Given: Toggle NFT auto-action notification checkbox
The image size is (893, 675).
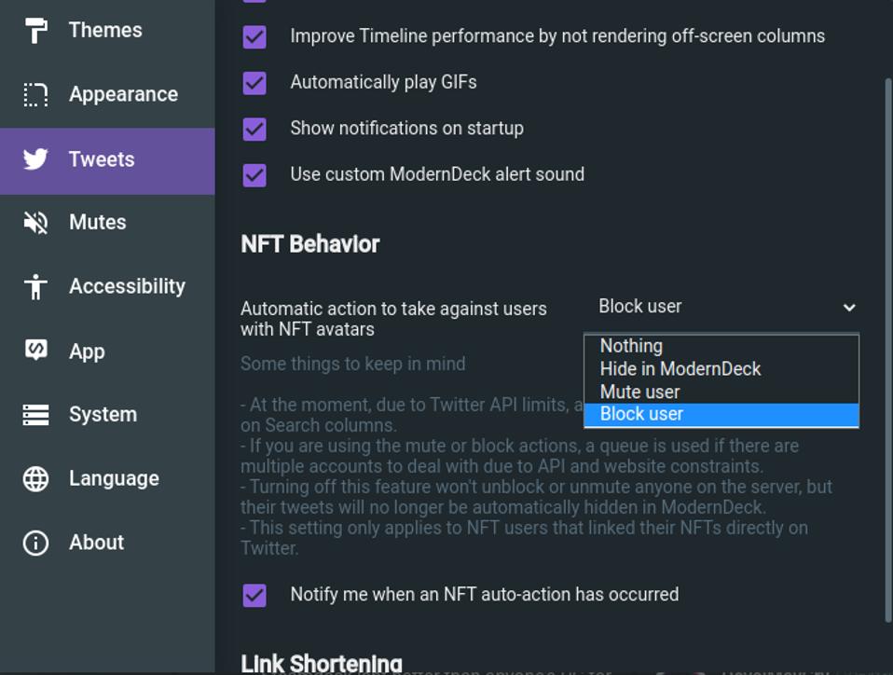Looking at the screenshot, I should [x=254, y=595].
